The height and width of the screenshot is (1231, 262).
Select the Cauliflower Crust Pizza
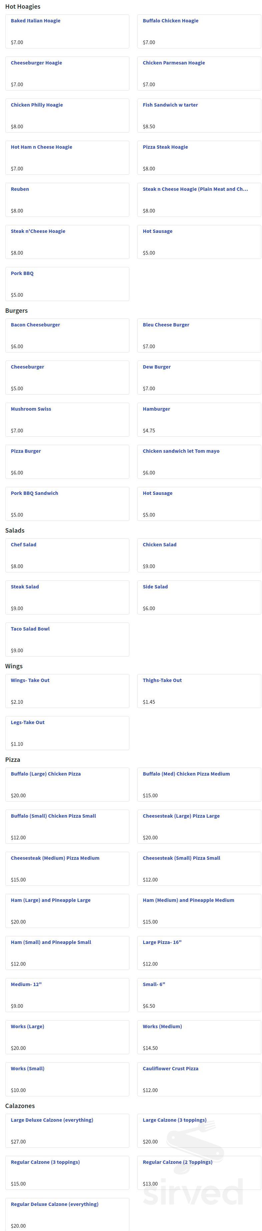[199, 1079]
